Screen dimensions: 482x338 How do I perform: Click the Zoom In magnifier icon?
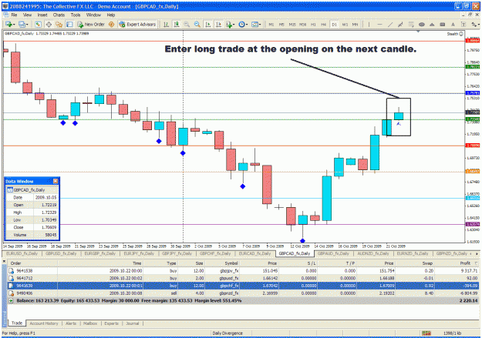pyautogui.click(x=187, y=24)
